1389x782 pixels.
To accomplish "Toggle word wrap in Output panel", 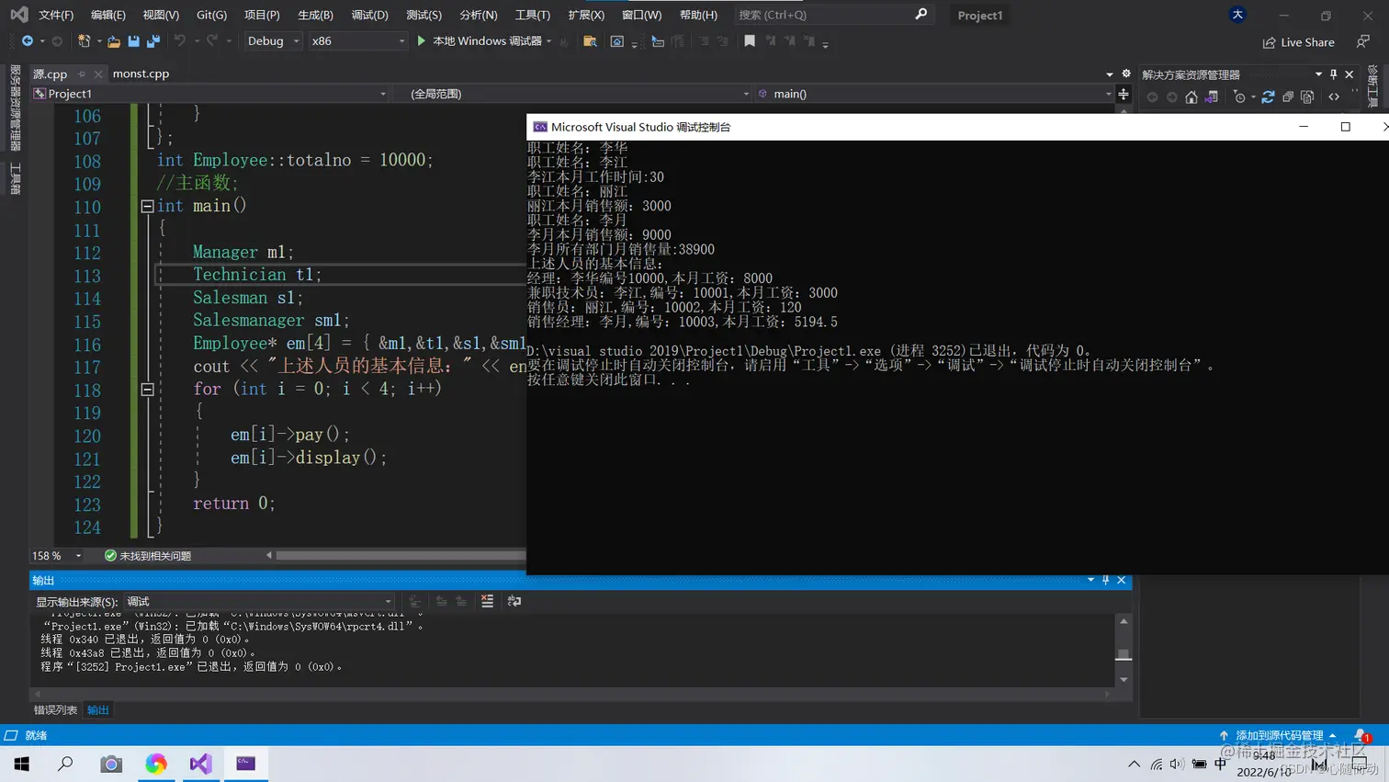I will [x=514, y=601].
